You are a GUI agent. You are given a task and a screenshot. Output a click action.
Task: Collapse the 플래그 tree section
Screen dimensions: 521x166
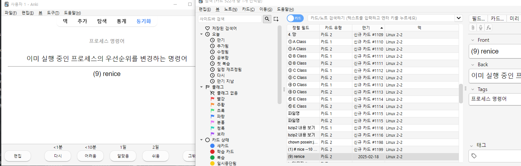(x=201, y=87)
